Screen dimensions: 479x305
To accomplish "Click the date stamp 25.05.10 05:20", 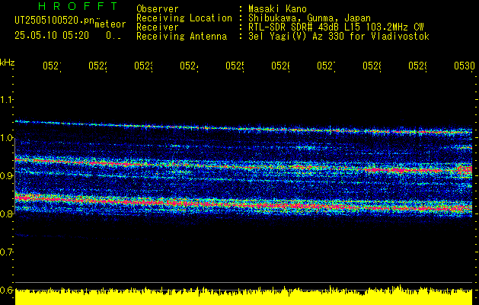I will (x=52, y=36).
